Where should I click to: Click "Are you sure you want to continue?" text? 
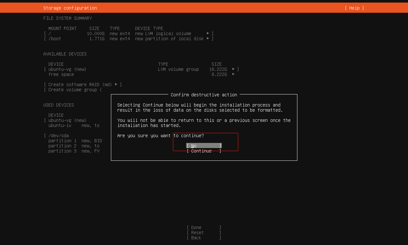[161, 136]
